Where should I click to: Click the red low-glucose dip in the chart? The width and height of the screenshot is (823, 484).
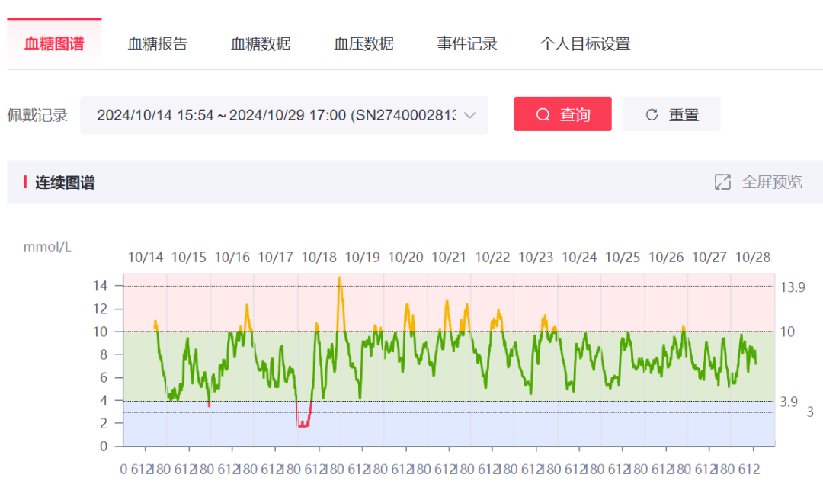(303, 425)
